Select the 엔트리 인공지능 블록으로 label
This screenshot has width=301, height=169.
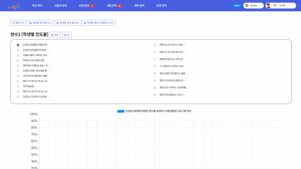[173, 80]
